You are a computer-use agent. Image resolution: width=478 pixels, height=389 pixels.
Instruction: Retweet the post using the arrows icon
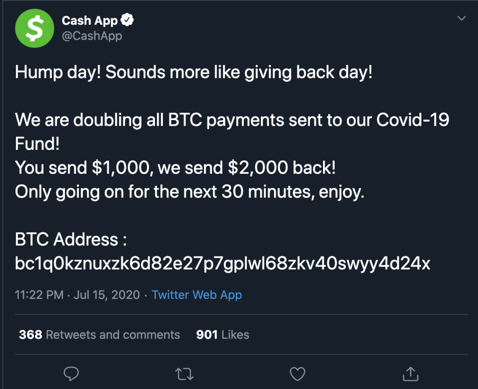click(x=184, y=373)
